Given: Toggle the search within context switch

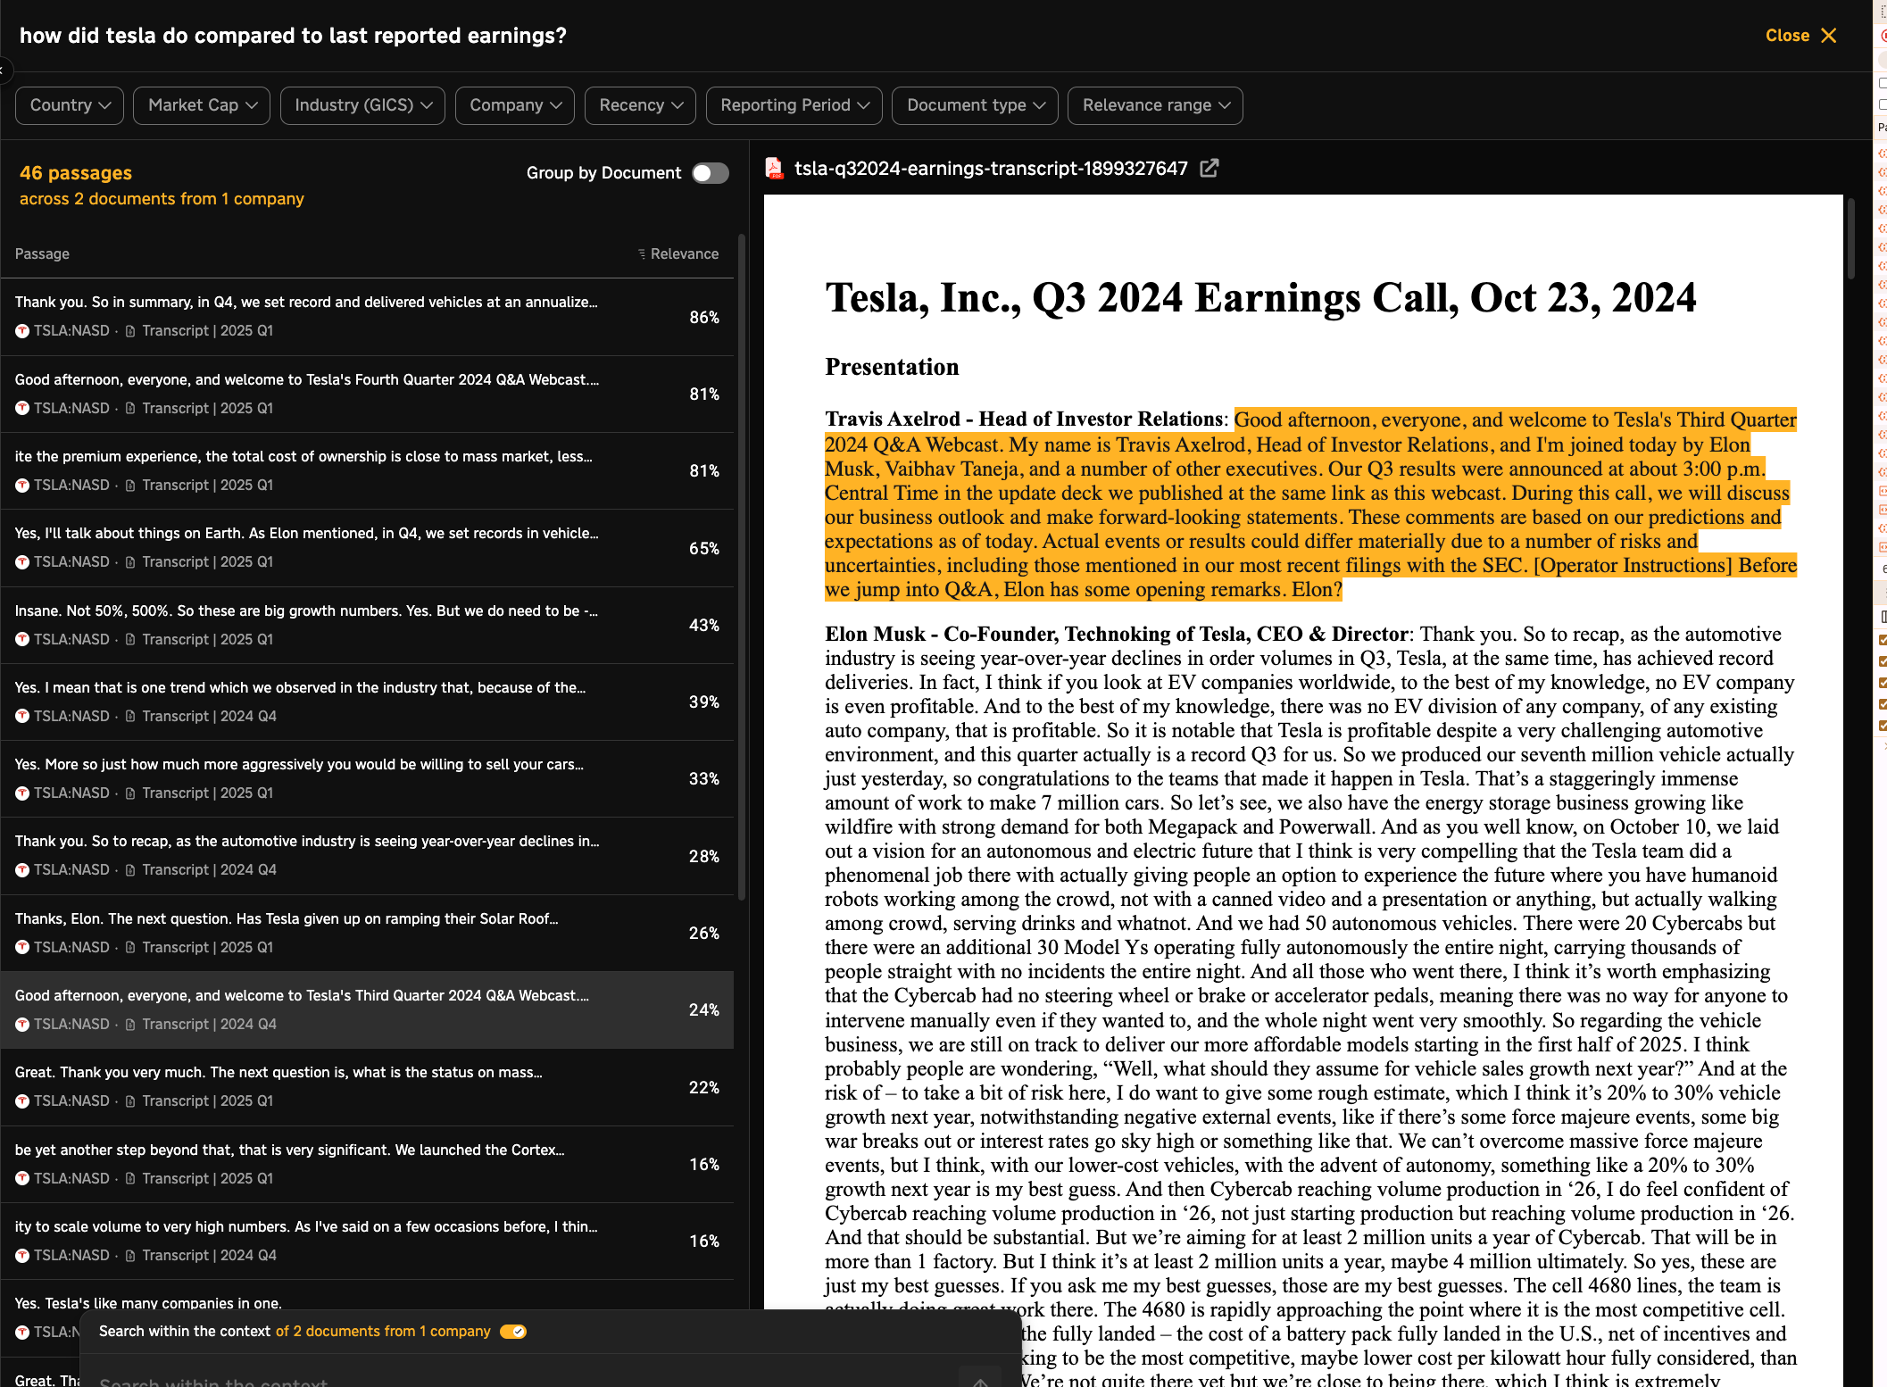Looking at the screenshot, I should coord(513,1332).
